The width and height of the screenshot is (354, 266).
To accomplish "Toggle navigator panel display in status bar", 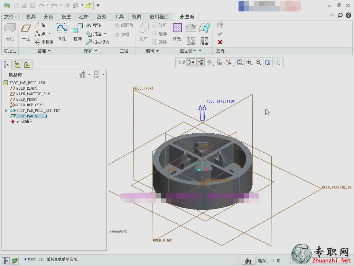I will coord(6,261).
